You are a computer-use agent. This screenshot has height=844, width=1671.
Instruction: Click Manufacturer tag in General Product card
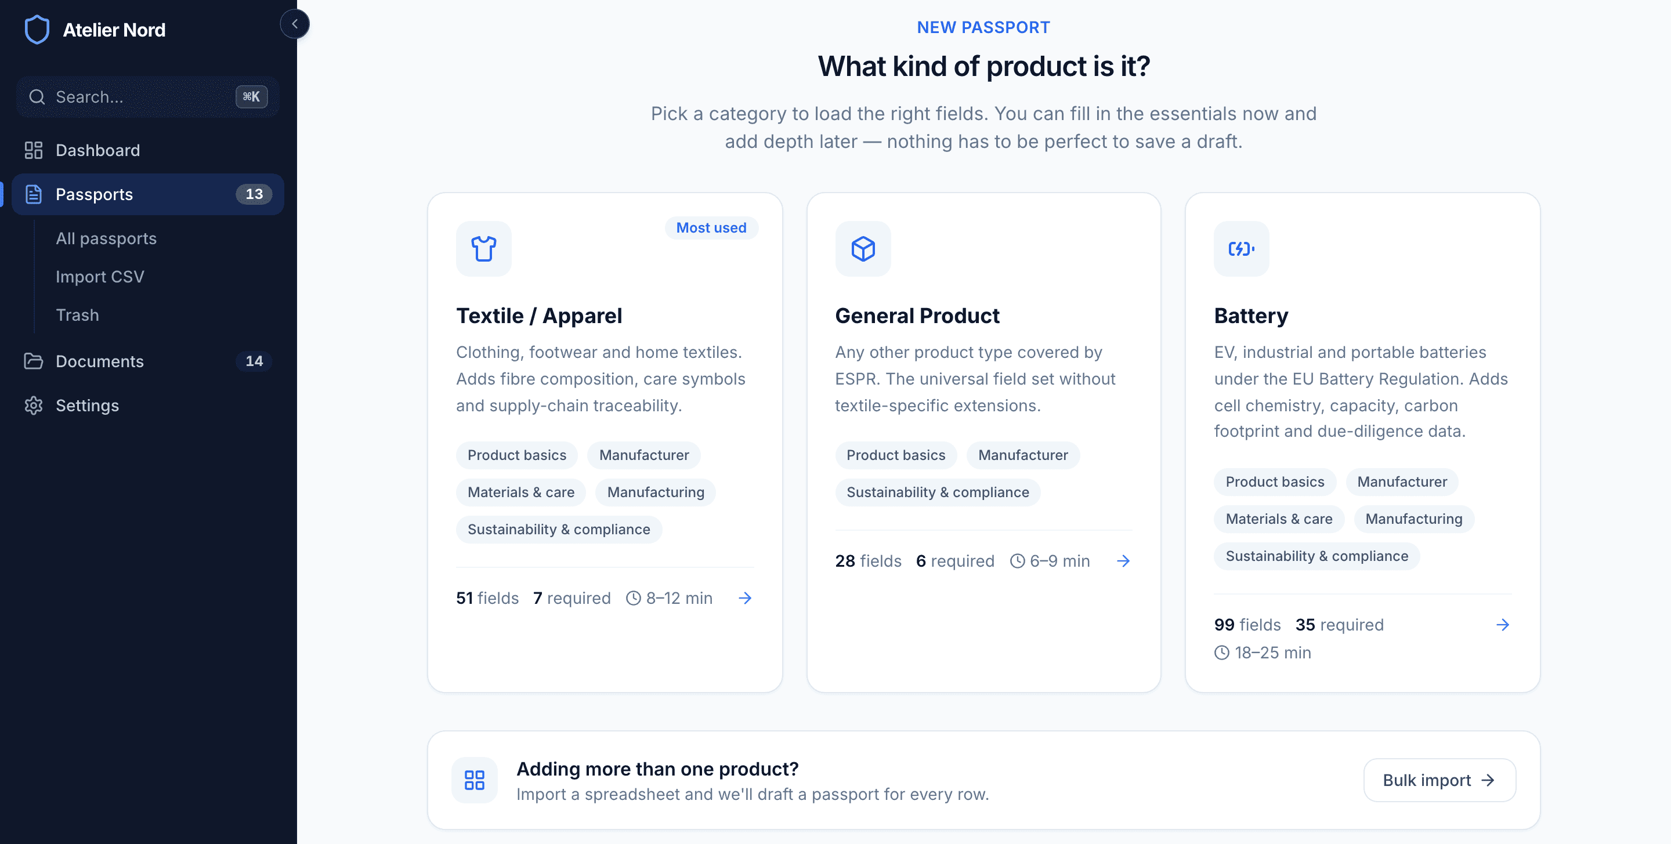point(1022,455)
